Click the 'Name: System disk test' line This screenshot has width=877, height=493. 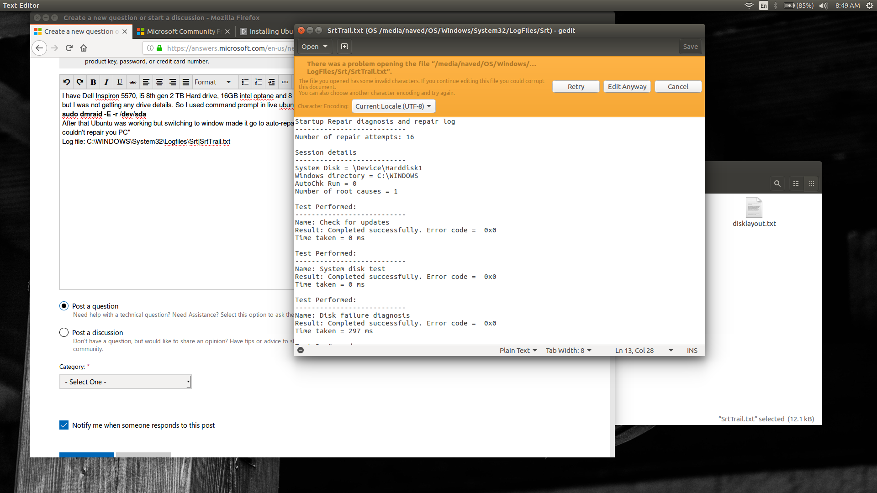340,269
